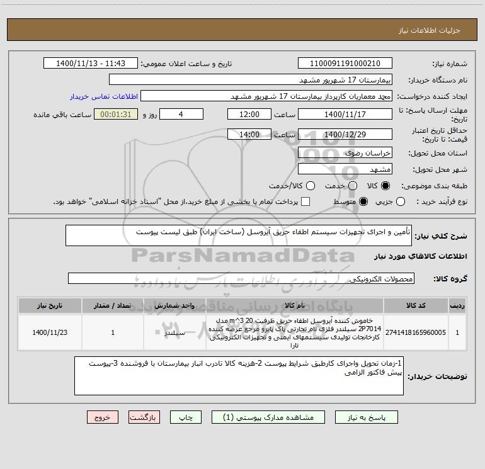Click the ردیف column header
This screenshot has height=469, width=485.
pos(457,305)
